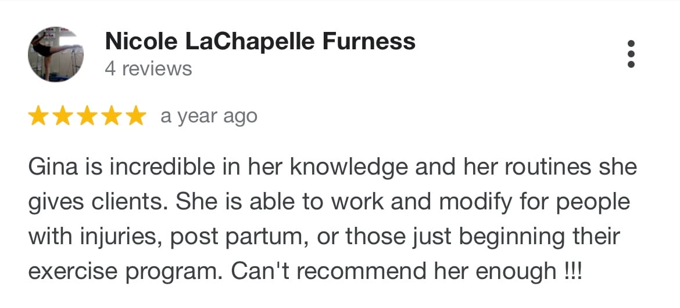The height and width of the screenshot is (308, 680).
Task: Click the fourth gold rating star
Action: click(x=112, y=116)
